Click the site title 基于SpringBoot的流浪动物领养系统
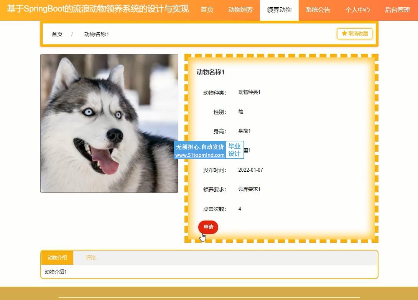The image size is (418, 300). point(98,9)
